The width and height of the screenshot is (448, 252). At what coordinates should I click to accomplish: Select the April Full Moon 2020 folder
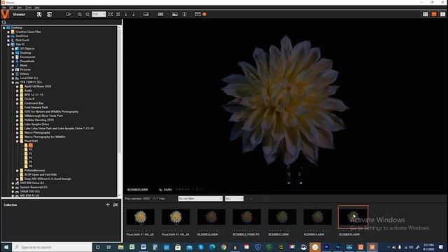coord(38,86)
